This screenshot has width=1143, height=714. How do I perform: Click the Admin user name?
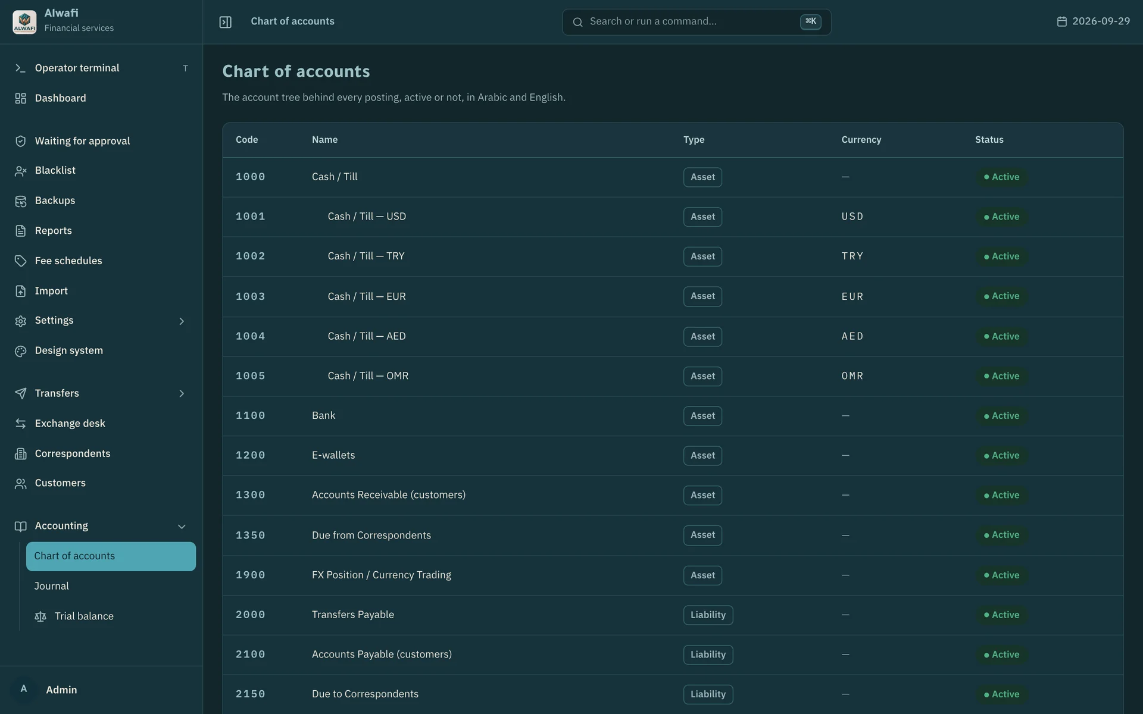[61, 690]
